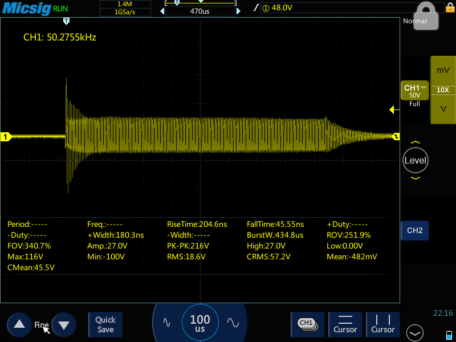The height and width of the screenshot is (342, 456).
Task: Select V vertical scale unit
Action: pos(443,109)
